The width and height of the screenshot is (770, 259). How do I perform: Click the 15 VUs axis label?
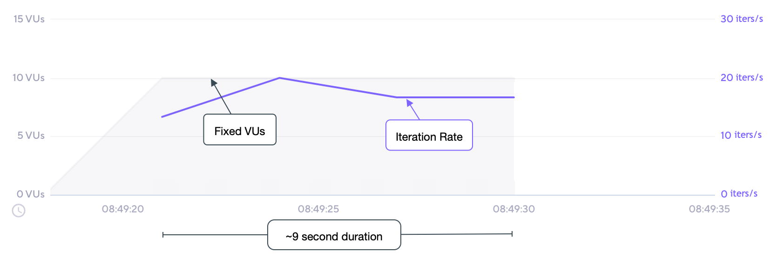(29, 19)
